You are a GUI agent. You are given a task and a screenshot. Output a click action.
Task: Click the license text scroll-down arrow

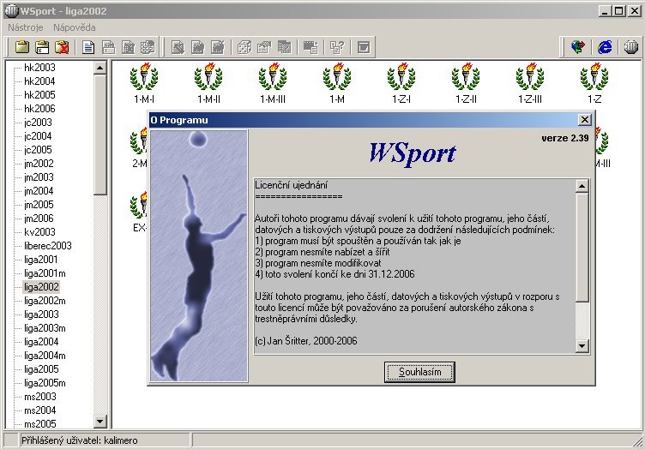tap(582, 346)
